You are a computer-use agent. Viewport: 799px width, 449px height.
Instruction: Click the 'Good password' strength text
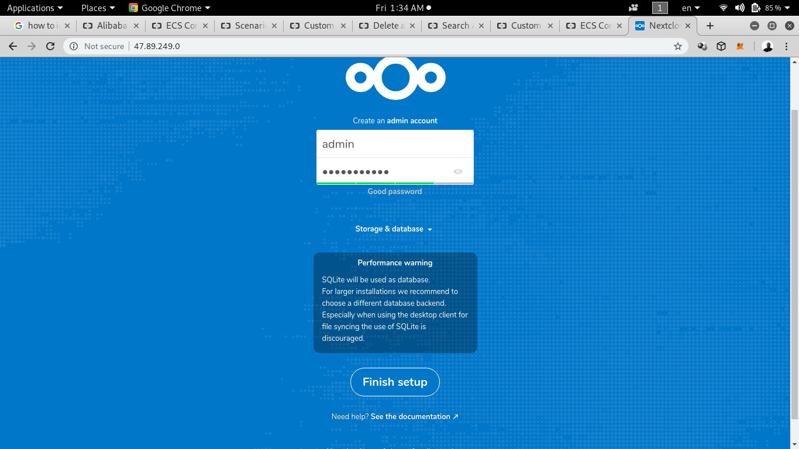[x=395, y=191]
